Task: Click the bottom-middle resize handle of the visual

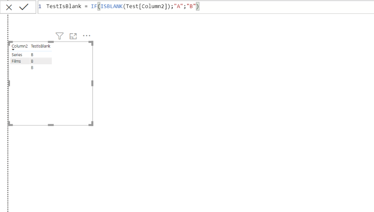Action: pos(51,125)
